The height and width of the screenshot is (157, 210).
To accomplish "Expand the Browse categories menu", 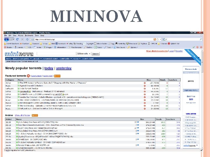I will (x=22, y=59).
